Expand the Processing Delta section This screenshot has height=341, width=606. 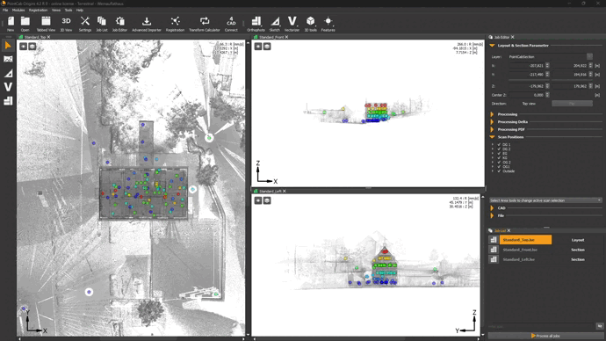point(492,122)
